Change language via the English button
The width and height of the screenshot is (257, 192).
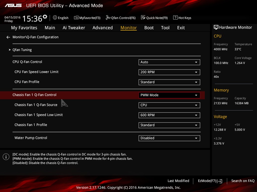point(61,18)
